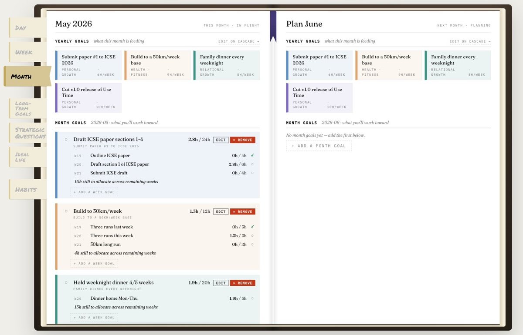The image size is (523, 335).
Task: Add a week goal under Hold weeknight dinner
Action: tap(94, 317)
